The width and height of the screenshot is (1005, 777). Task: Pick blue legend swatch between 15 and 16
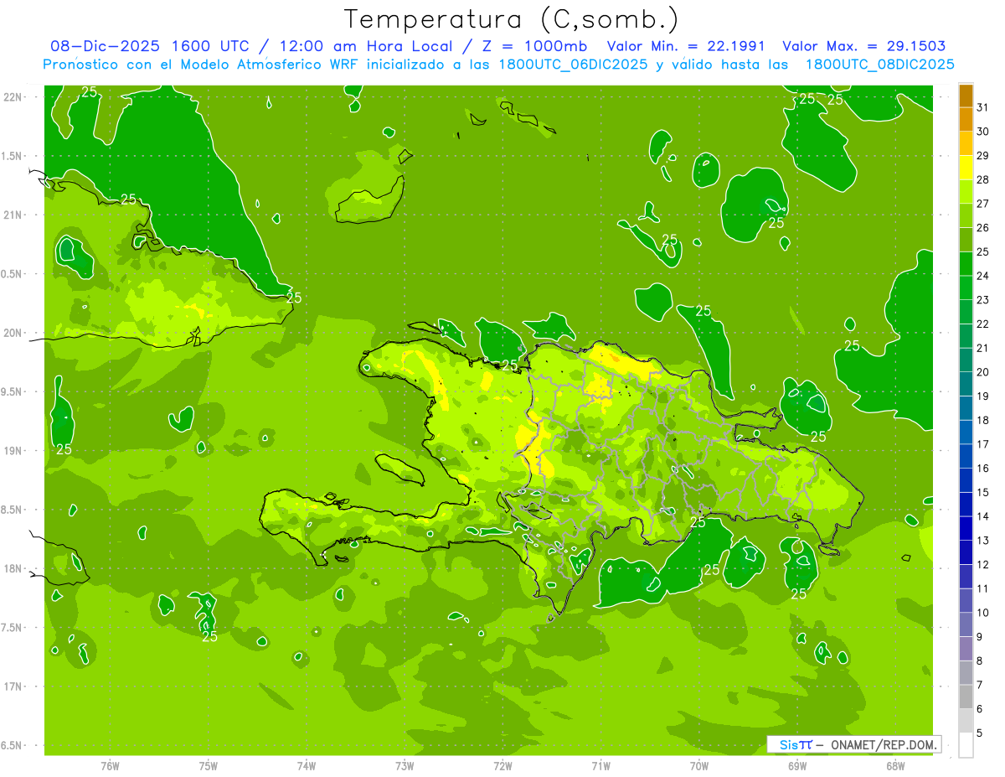966,480
